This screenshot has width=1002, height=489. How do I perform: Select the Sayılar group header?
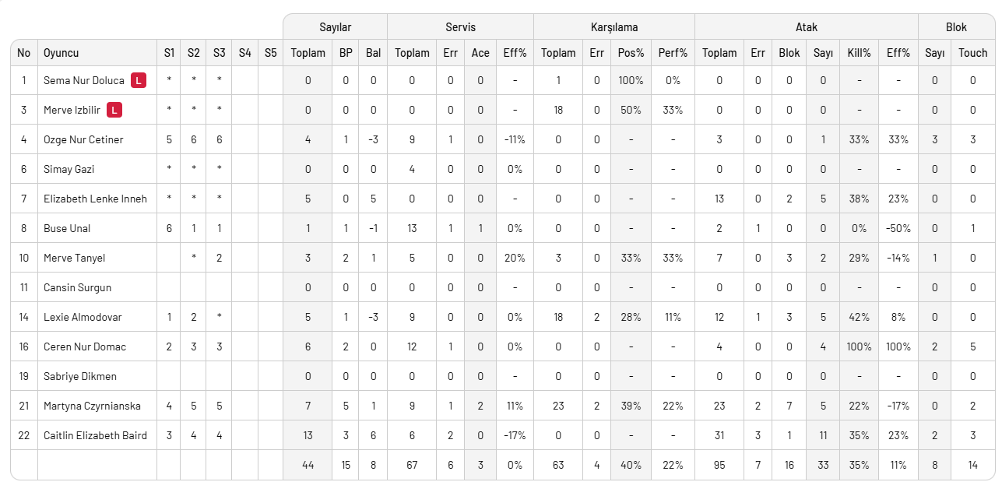point(335,27)
